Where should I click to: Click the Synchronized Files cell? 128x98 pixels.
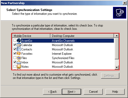[x=63, y=58]
